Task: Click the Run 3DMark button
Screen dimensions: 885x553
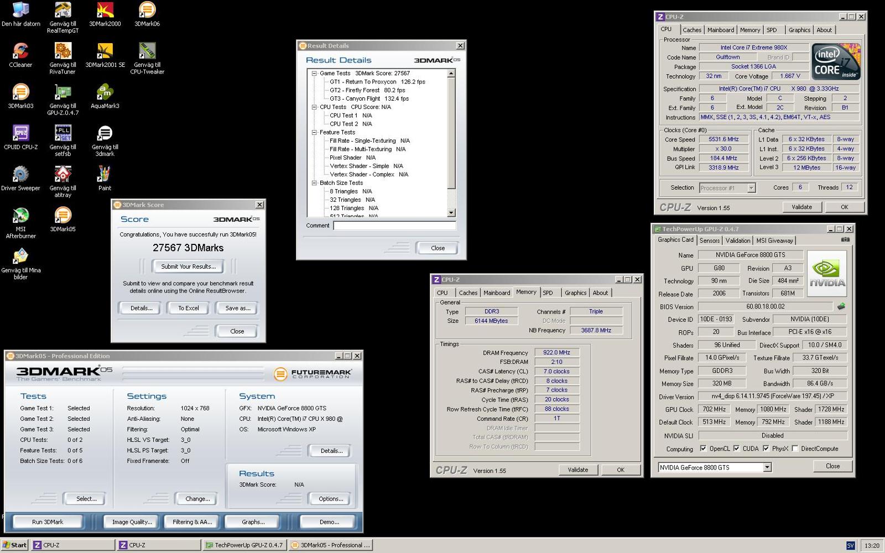Action: point(48,522)
